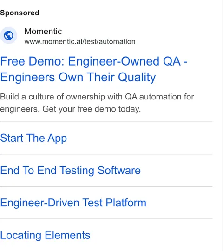Click the Momentic globe favicon icon
This screenshot has width=223, height=251.
[8, 35]
